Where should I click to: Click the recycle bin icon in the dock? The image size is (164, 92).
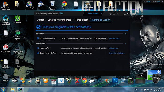click(x=123, y=81)
